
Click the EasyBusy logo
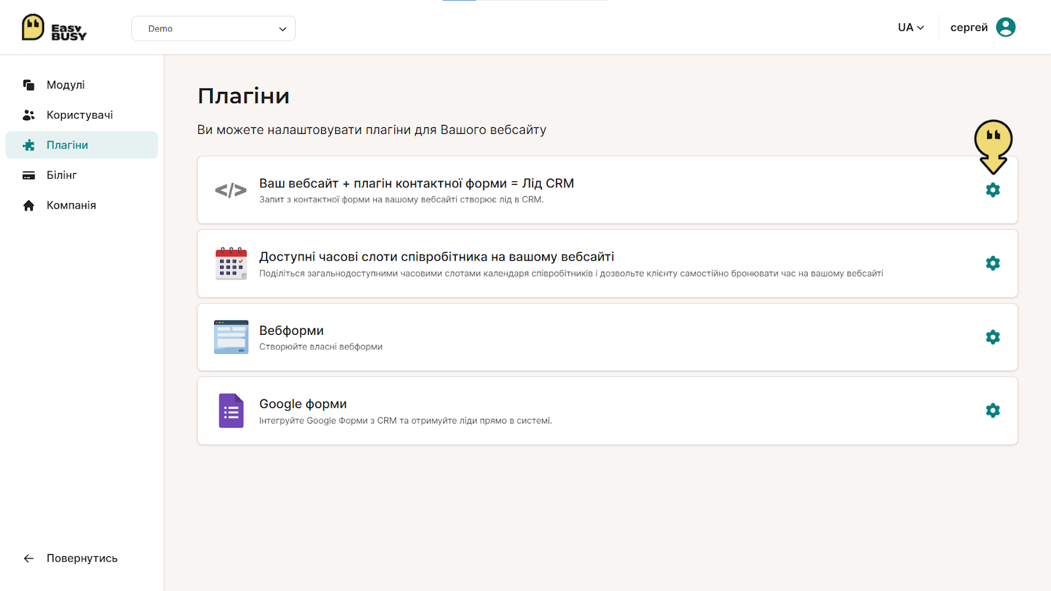[54, 28]
